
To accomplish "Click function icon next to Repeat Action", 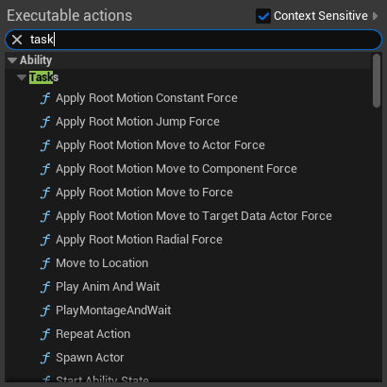I will tap(45, 334).
